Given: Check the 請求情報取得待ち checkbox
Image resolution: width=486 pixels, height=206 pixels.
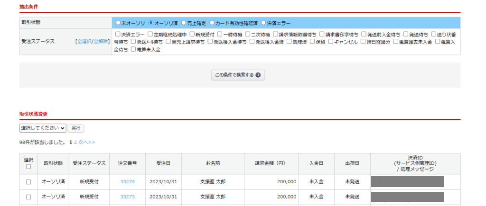Looking at the screenshot, I should [x=276, y=34].
